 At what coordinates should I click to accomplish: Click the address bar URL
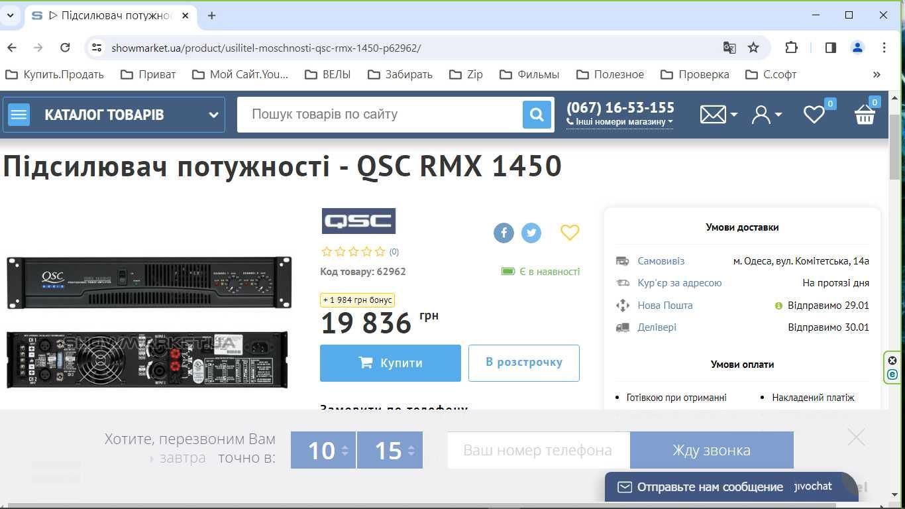(266, 48)
